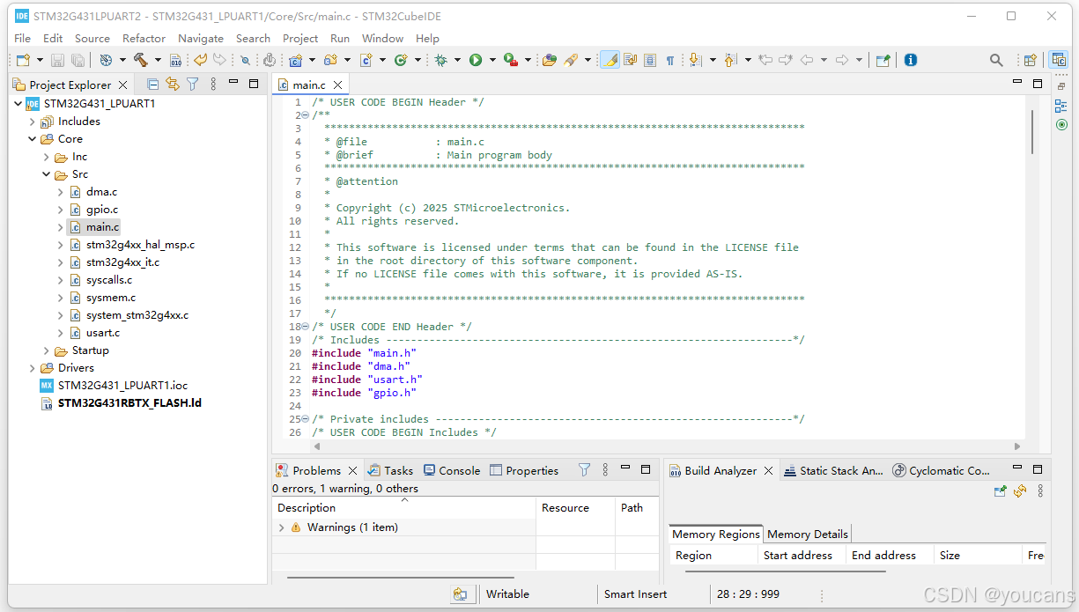Expand the Inc folder node

pyautogui.click(x=47, y=157)
